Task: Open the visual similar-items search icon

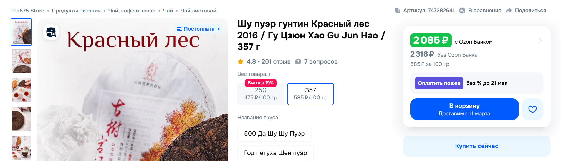Action: coord(51,32)
